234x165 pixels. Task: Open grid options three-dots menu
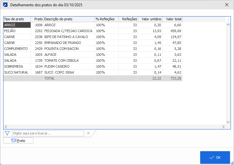click(x=228, y=20)
